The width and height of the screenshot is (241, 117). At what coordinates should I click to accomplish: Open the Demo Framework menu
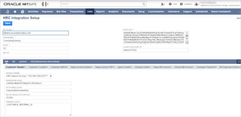[221, 11]
